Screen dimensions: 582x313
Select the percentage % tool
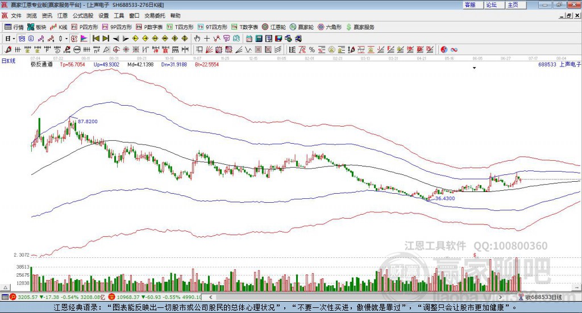click(312, 49)
